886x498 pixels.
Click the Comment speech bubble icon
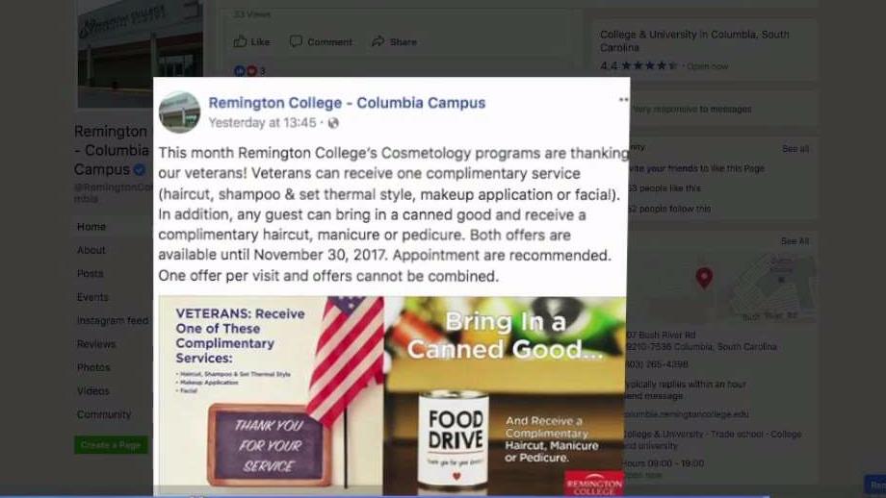coord(296,41)
